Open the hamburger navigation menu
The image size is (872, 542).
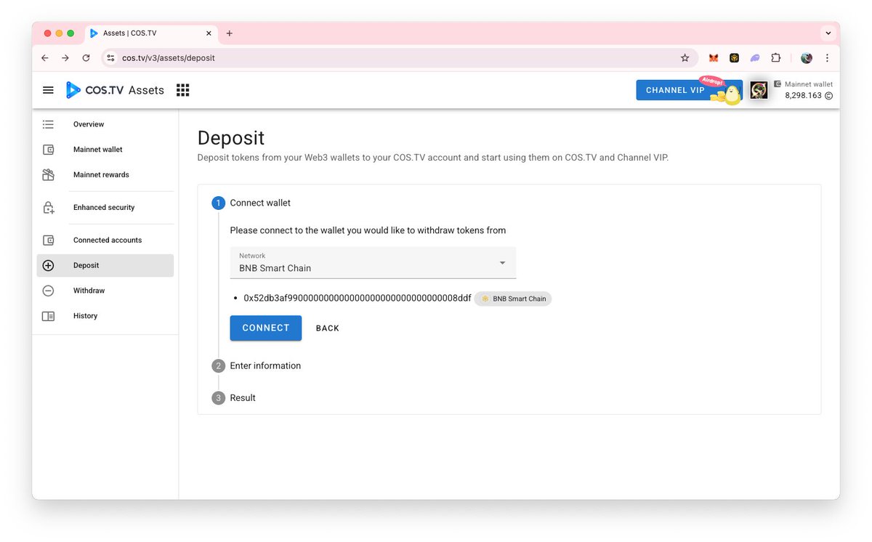pyautogui.click(x=48, y=90)
